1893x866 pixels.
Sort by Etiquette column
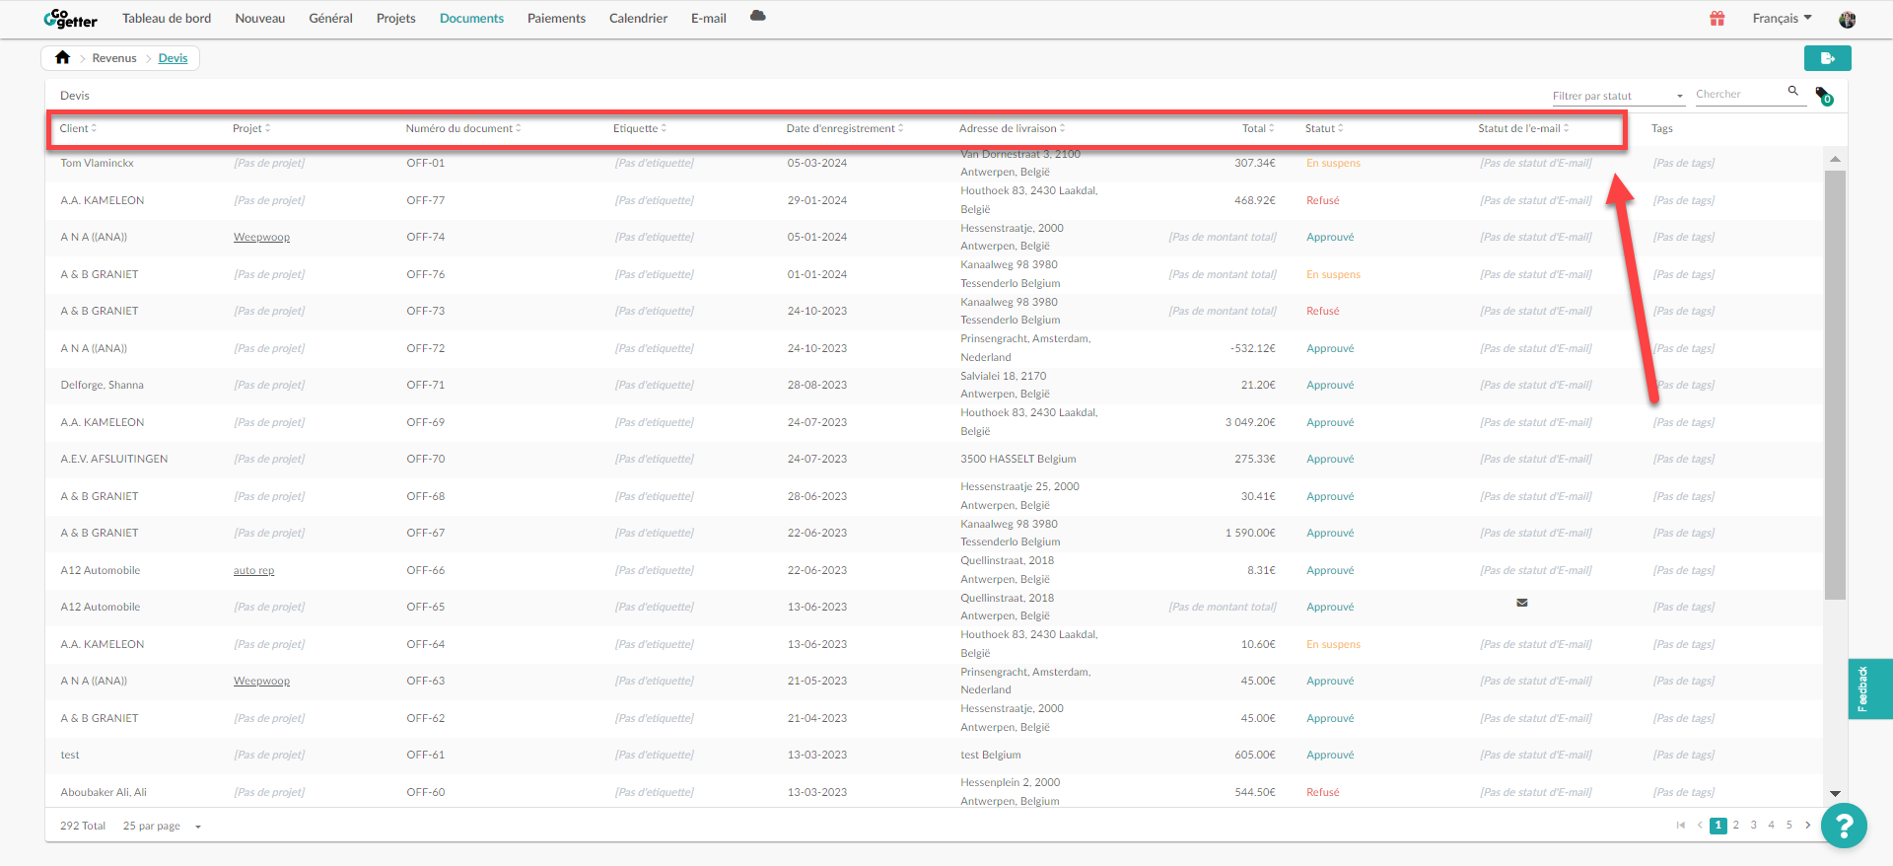pos(640,128)
